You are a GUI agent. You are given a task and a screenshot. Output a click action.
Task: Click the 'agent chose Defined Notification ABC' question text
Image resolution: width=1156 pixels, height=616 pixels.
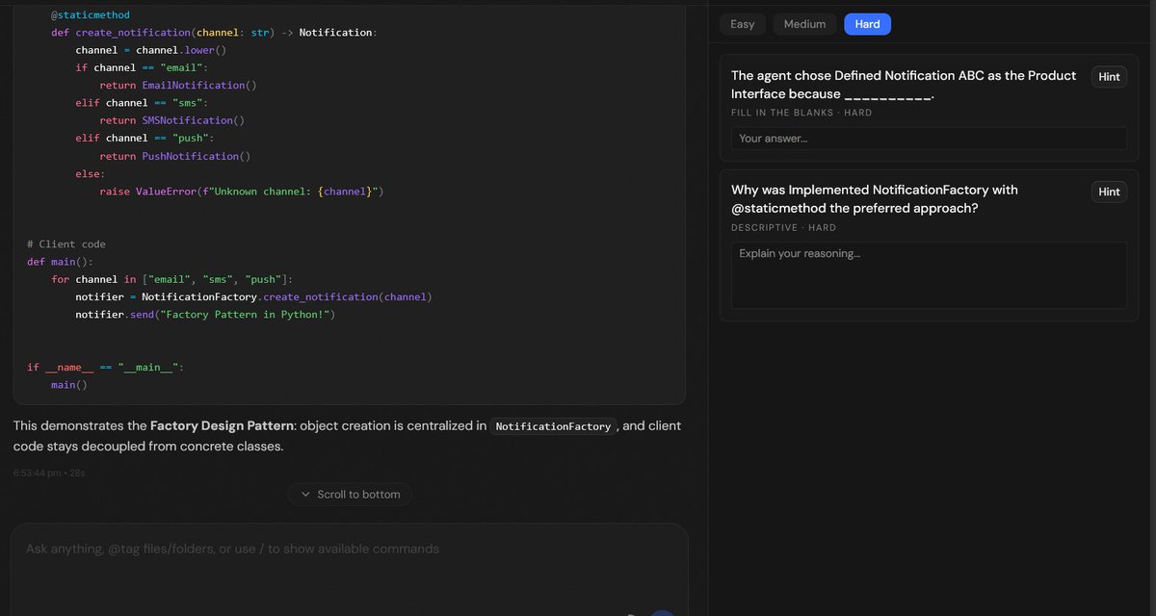coord(904,85)
